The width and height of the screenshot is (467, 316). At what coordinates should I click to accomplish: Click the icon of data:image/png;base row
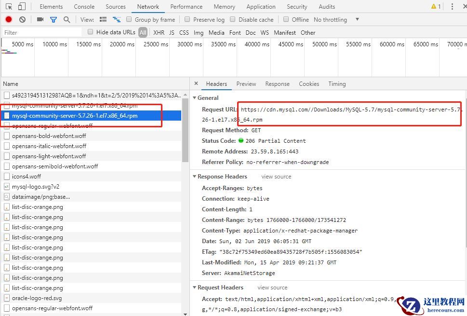coord(7,197)
